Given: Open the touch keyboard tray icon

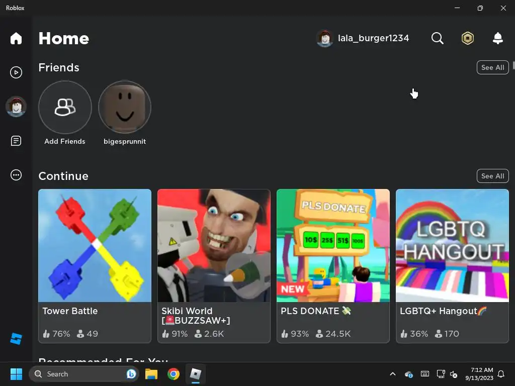Looking at the screenshot, I should 424,374.
